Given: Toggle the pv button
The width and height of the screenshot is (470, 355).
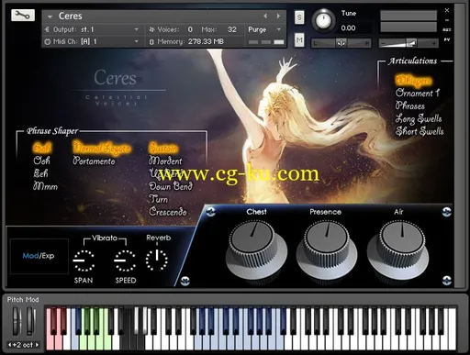Looking at the screenshot, I should click(447, 39).
